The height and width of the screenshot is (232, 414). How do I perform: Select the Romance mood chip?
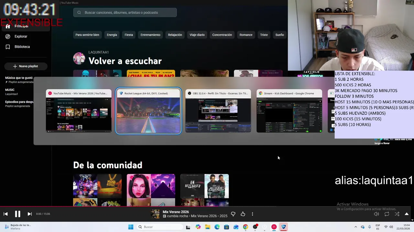246,35
